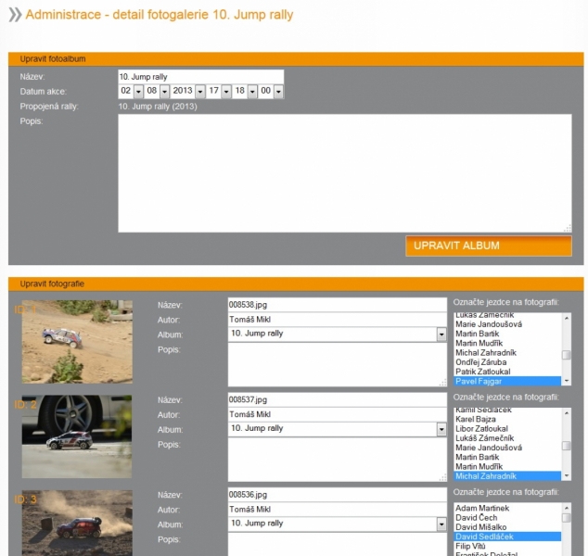Image resolution: width=588 pixels, height=556 pixels.
Task: Click resize grip of album Popis text area
Action: pyautogui.click(x=568, y=228)
